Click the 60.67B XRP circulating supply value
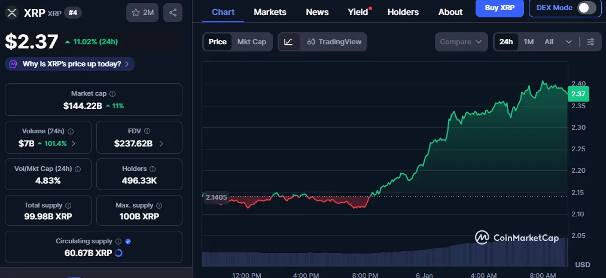The height and width of the screenshot is (278, 606). click(88, 253)
